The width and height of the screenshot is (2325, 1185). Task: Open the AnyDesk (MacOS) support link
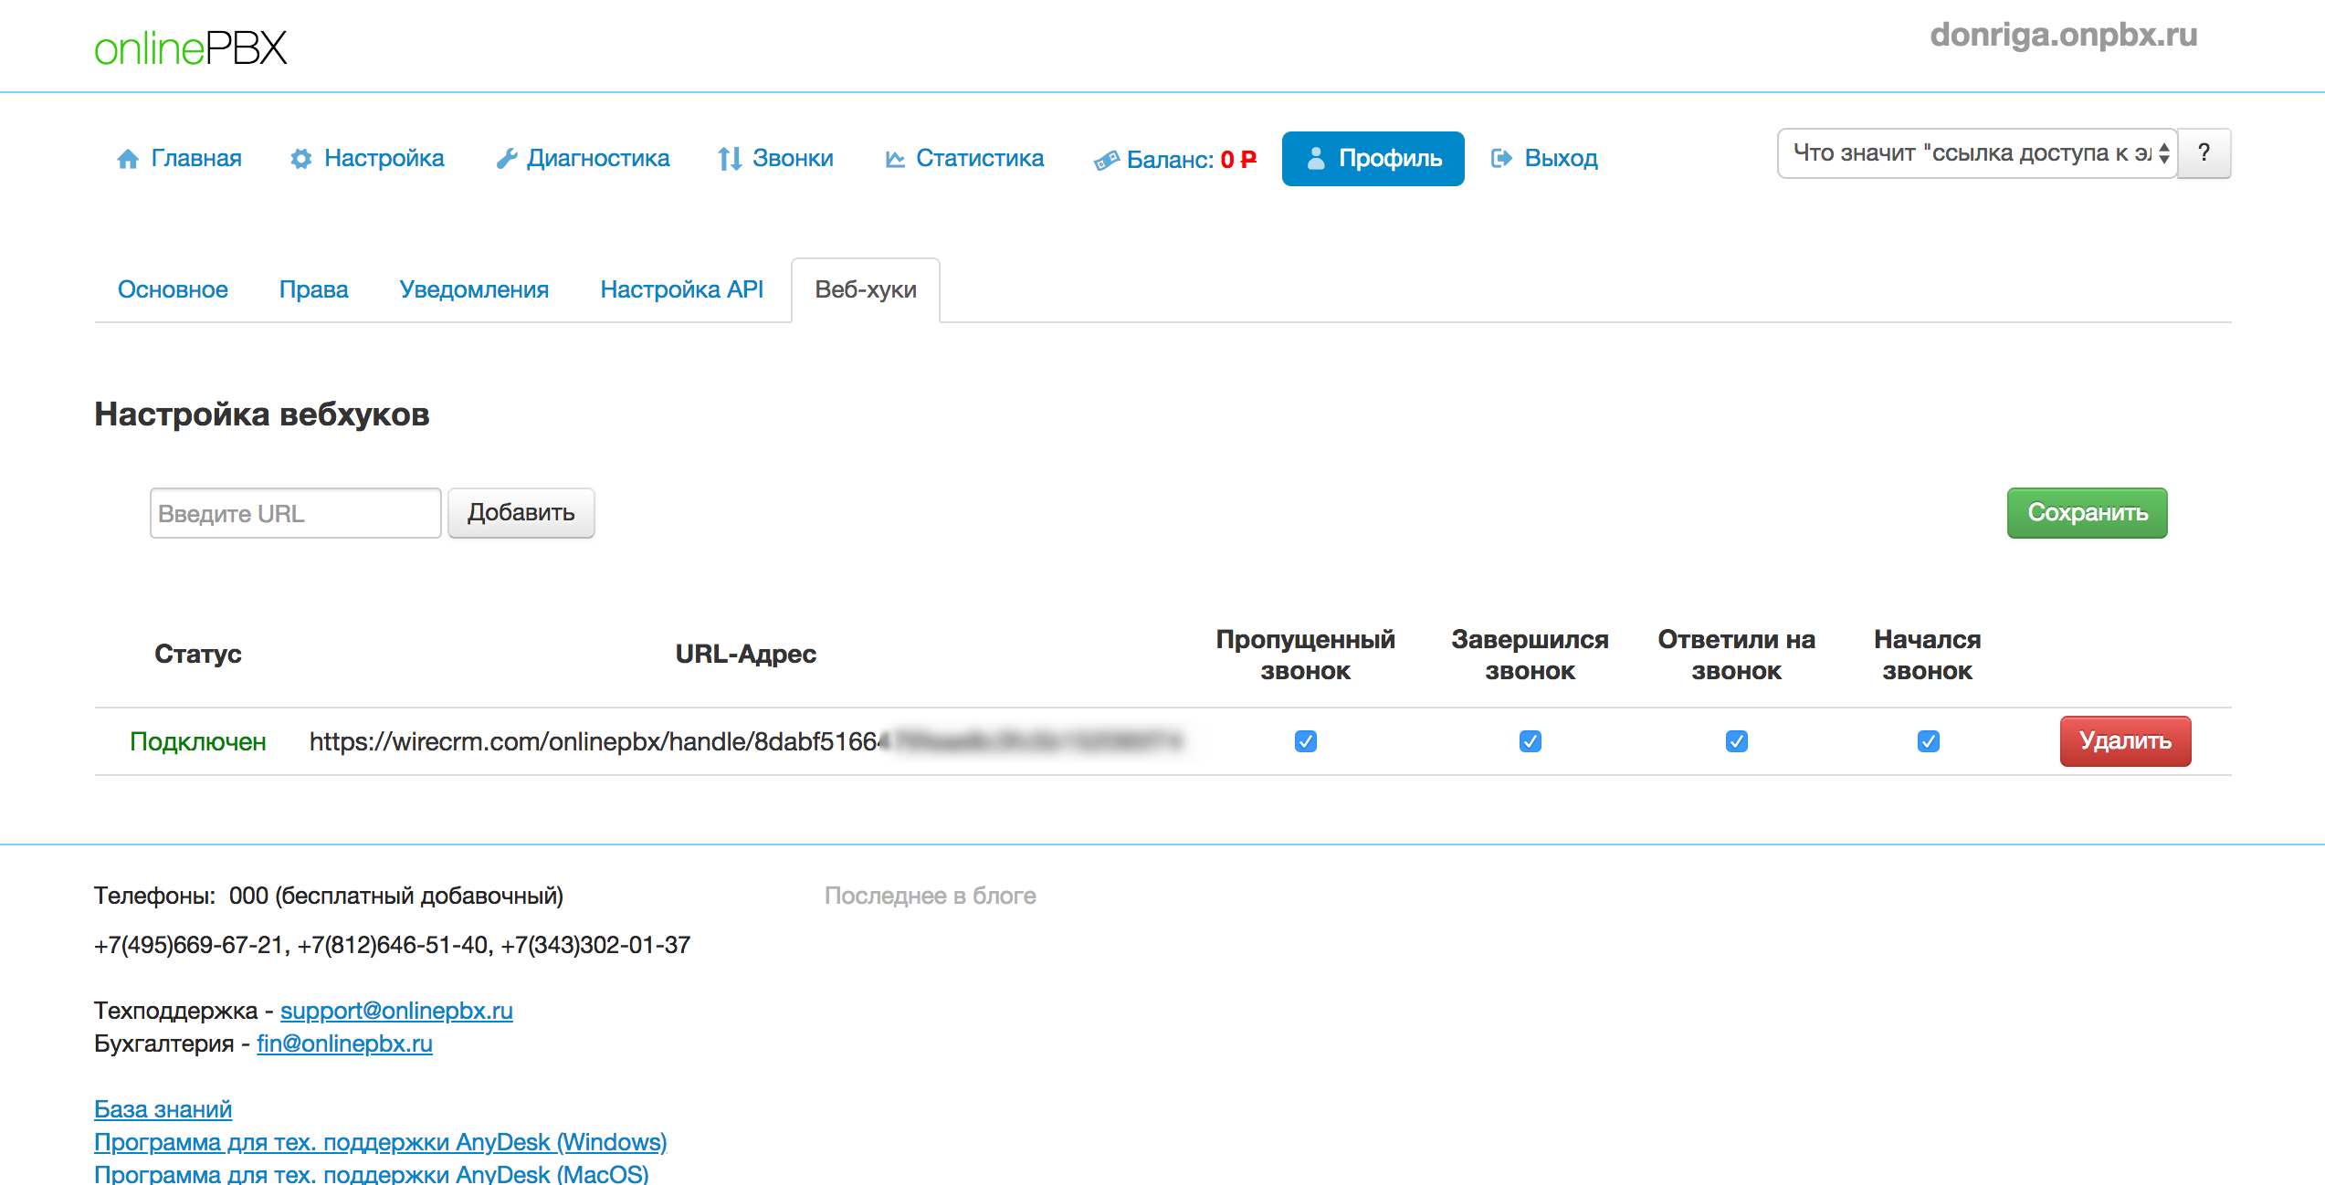click(371, 1173)
